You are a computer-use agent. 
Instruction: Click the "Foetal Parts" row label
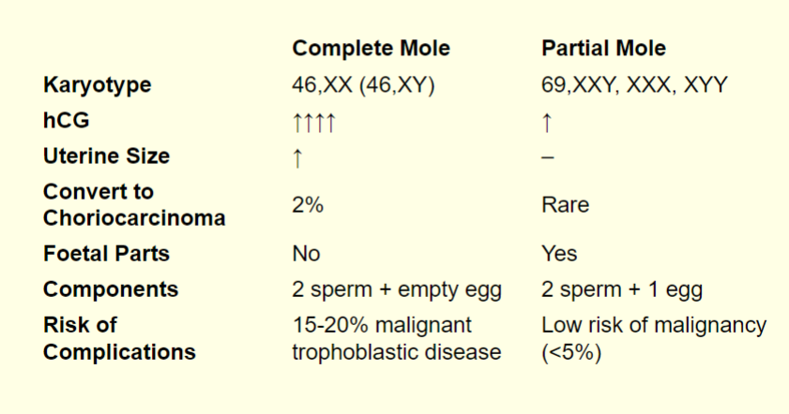[x=106, y=254]
